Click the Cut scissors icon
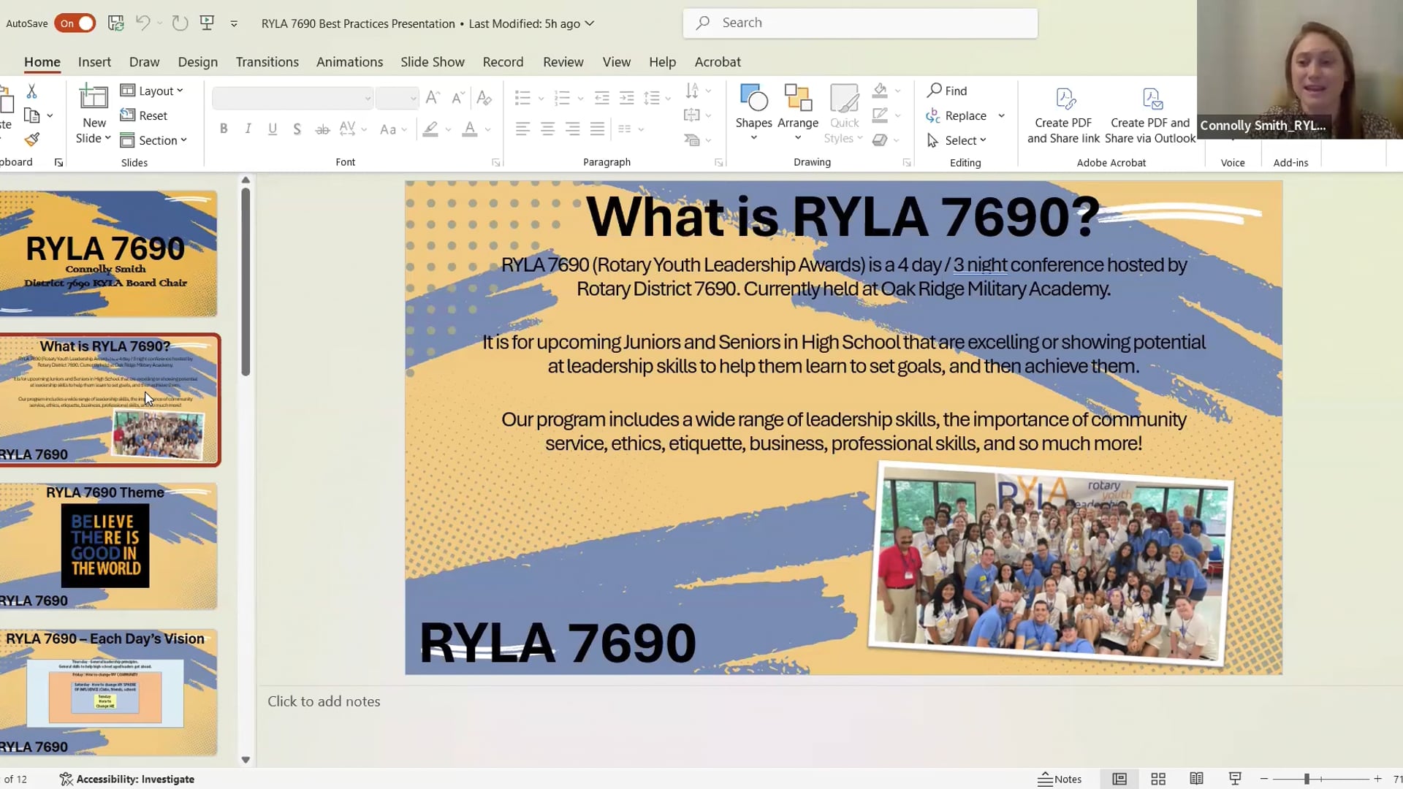Viewport: 1403px width, 789px height. tap(31, 91)
